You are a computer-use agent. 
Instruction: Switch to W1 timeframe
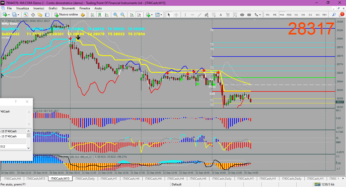(x=318, y=15)
